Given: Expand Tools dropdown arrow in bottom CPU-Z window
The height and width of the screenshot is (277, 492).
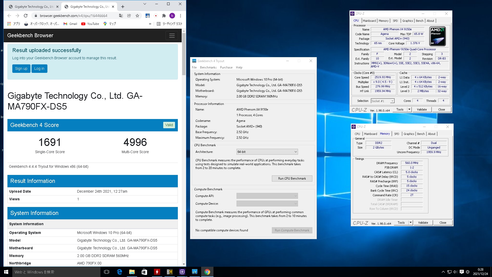Looking at the screenshot, I should click(x=411, y=223).
